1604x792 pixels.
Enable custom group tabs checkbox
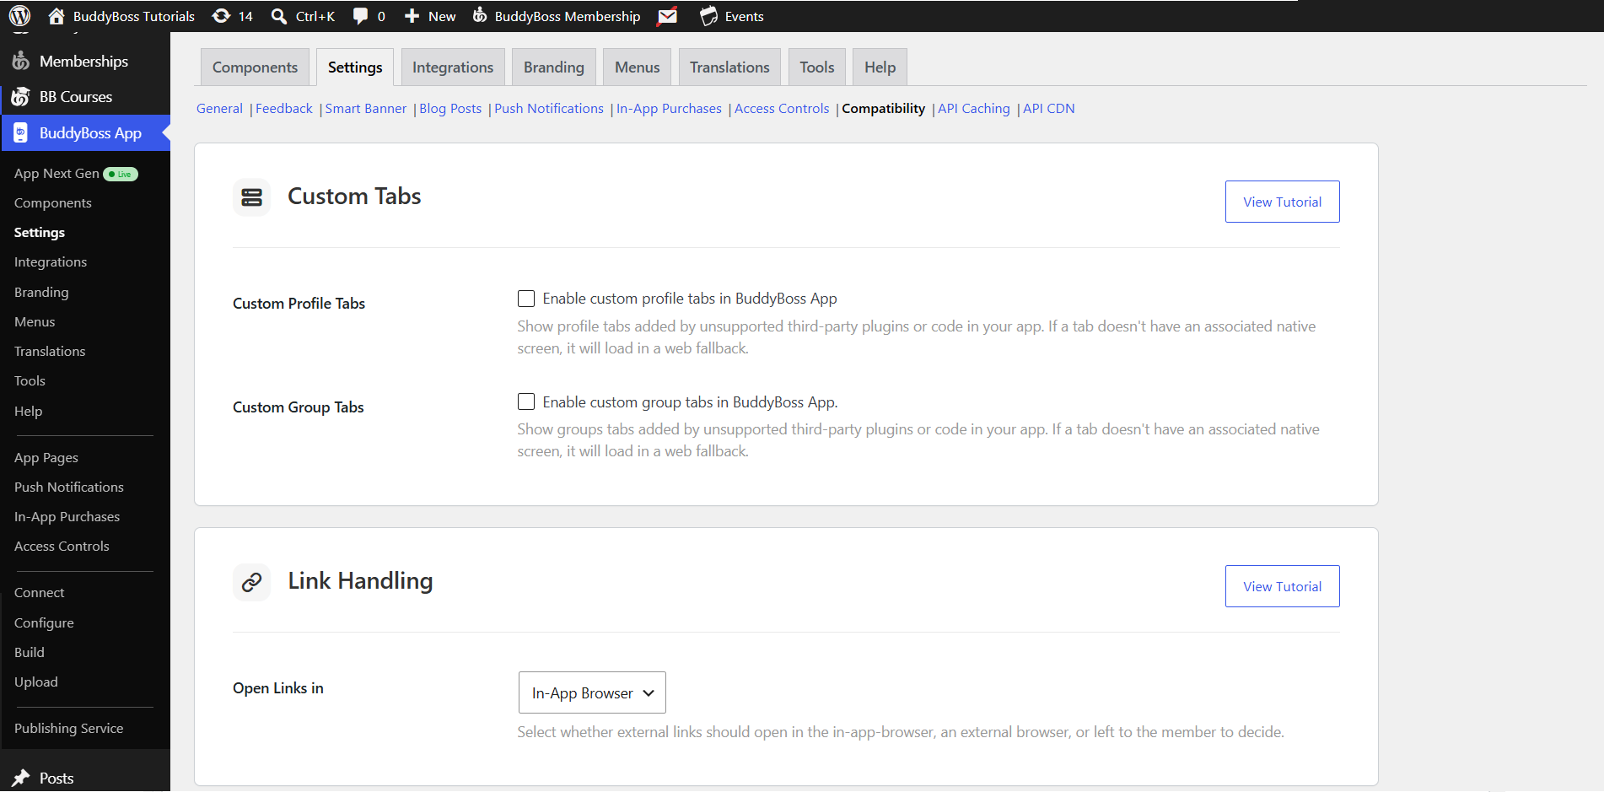point(526,401)
